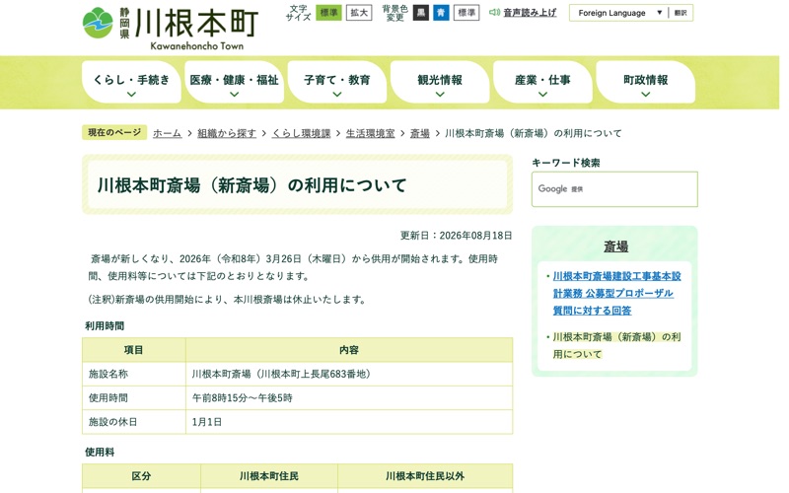Click the page title 川根本町斎場（新斎場）の利用について
The width and height of the screenshot is (789, 493).
pyautogui.click(x=251, y=185)
